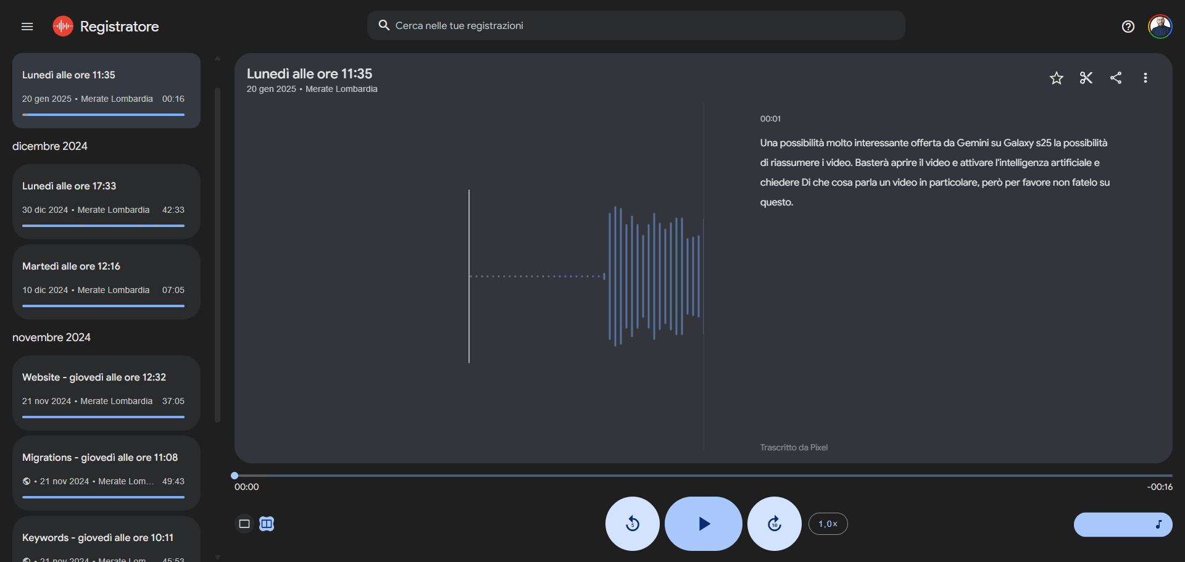Screen dimensions: 1185x562
Task: Star the current recording as favorite
Action: coord(1056,78)
